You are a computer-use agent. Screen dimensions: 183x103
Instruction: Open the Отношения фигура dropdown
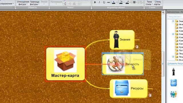click(x=23, y=3)
